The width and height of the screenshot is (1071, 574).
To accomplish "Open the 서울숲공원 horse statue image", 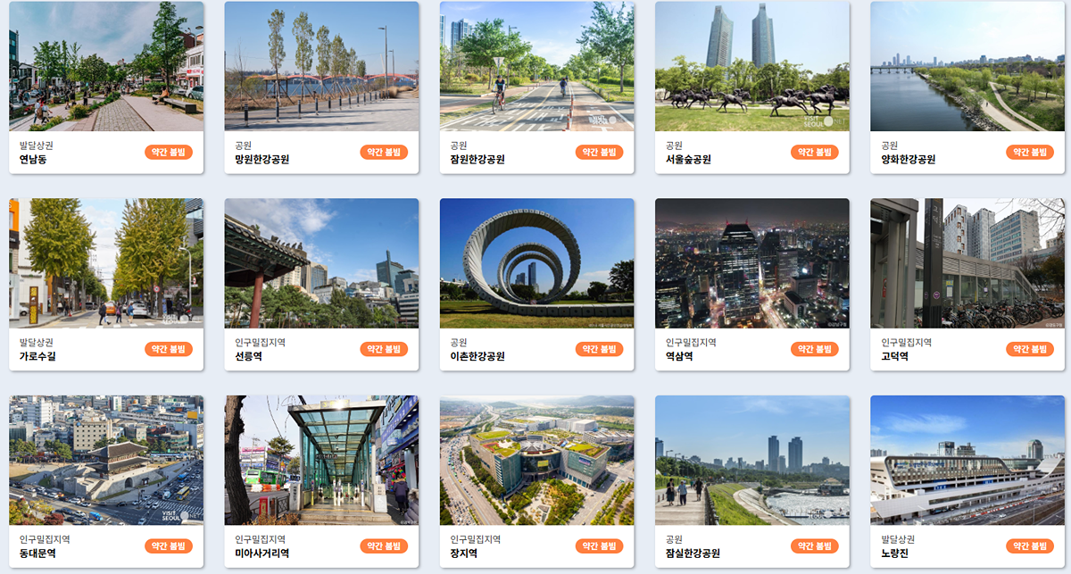I will [x=752, y=66].
